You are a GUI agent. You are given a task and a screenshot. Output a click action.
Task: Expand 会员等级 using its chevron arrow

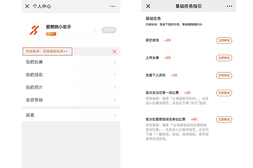click(x=115, y=100)
